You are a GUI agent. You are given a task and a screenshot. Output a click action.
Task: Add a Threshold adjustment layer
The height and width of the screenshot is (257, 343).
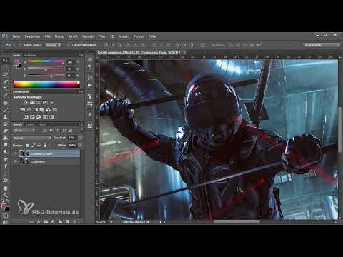39,117
